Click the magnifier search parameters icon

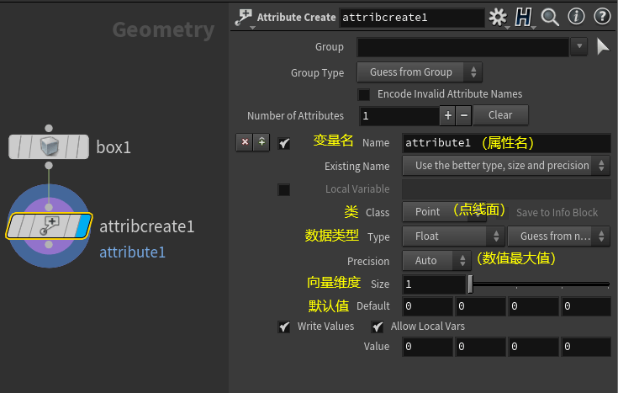coord(550,16)
